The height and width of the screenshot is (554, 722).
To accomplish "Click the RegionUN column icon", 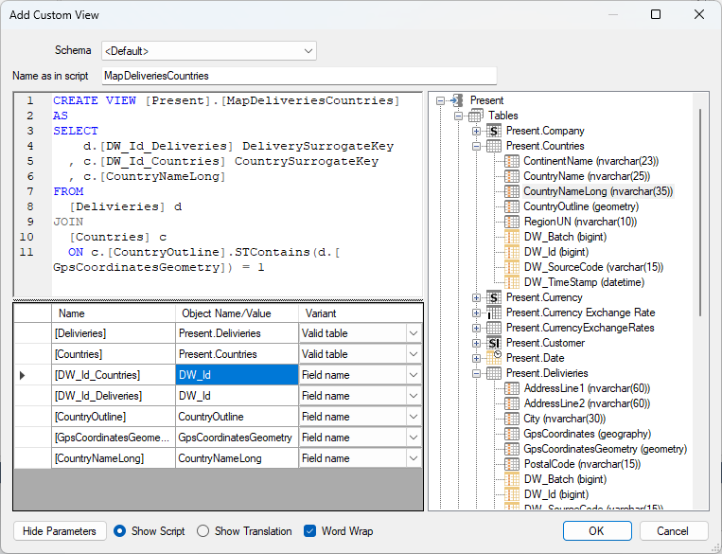I will [x=512, y=222].
